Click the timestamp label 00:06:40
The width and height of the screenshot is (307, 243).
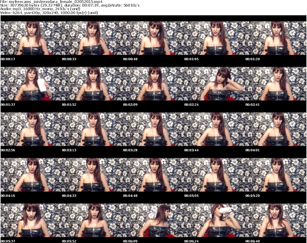[x=252, y=241]
